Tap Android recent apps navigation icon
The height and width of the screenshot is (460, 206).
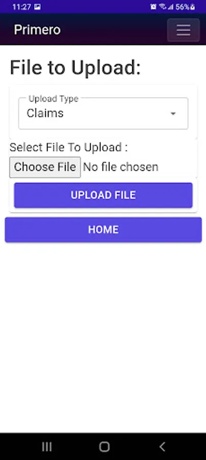[47, 447]
